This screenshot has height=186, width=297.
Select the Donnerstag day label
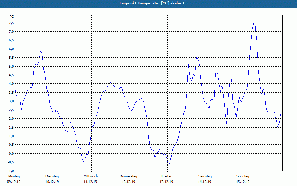pos(128,176)
